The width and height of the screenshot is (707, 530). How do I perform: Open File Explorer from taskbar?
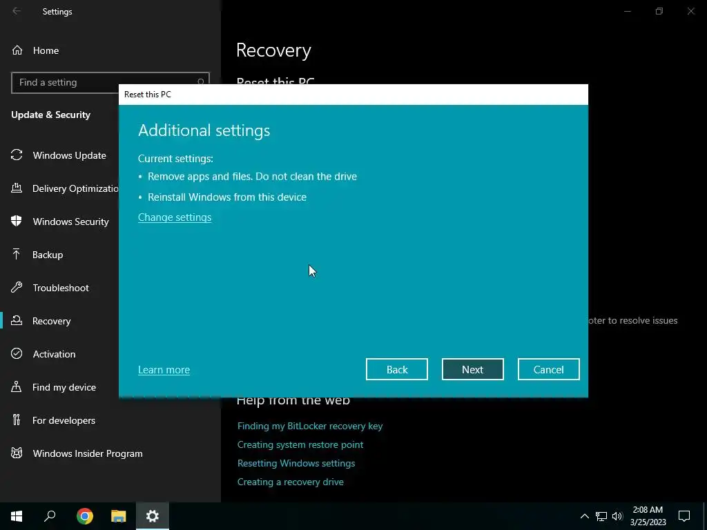[119, 516]
